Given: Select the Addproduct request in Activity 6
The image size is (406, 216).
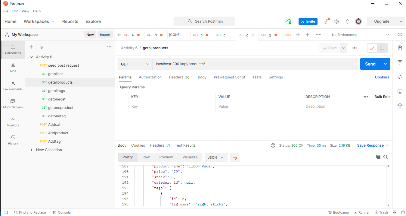Looking at the screenshot, I should [x=58, y=133].
